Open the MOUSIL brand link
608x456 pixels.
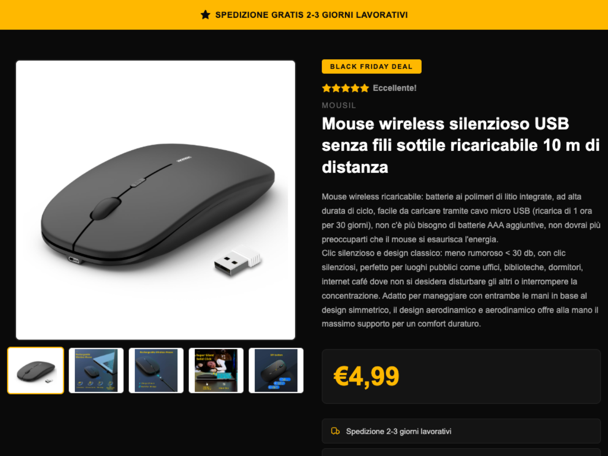tap(339, 105)
